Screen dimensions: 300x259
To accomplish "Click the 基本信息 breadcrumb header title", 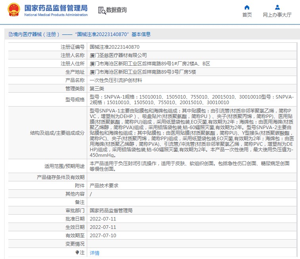I will coord(141,34).
